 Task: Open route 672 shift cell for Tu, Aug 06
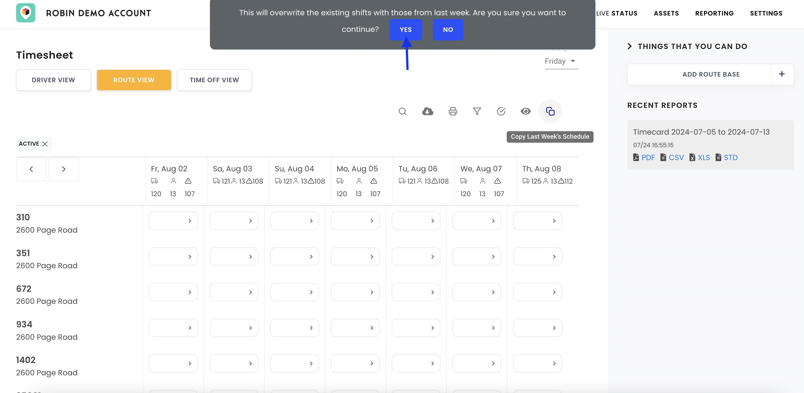tap(416, 292)
